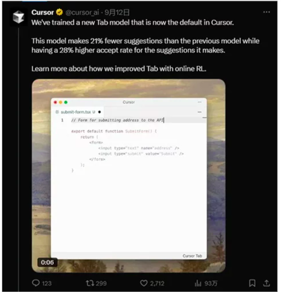
Task: Click the Cursor profile avatar
Action: coord(18,17)
